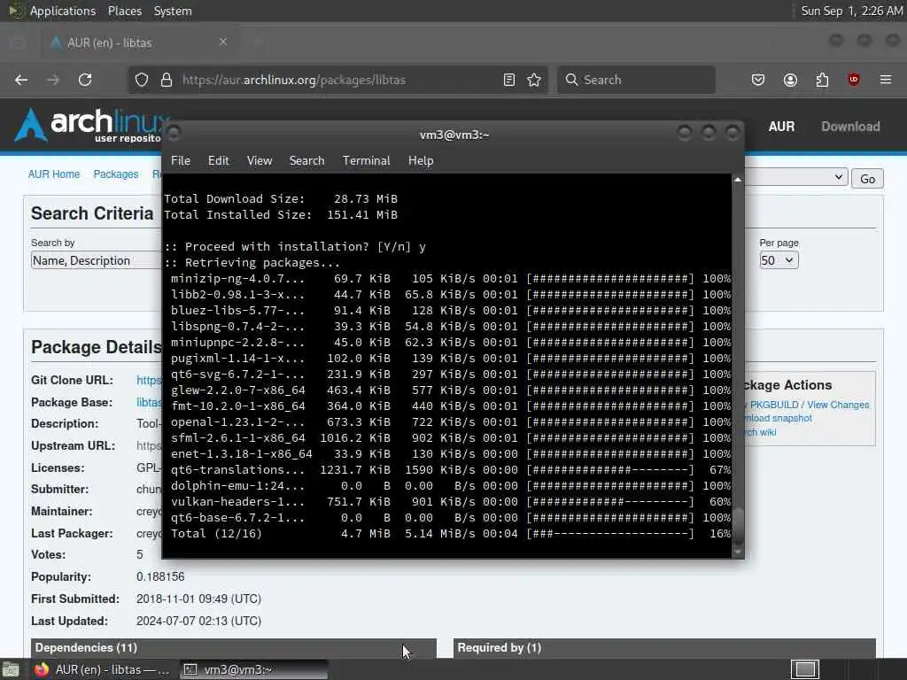Click the Firefox URL address bar

[x=337, y=80]
